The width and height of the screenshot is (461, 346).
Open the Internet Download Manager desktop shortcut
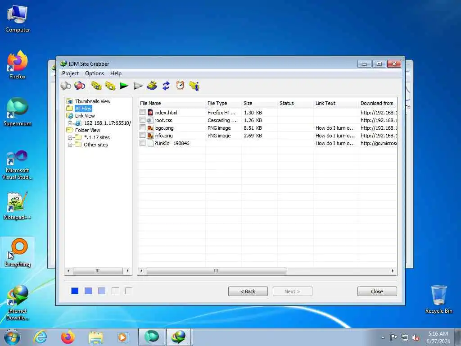click(x=18, y=302)
